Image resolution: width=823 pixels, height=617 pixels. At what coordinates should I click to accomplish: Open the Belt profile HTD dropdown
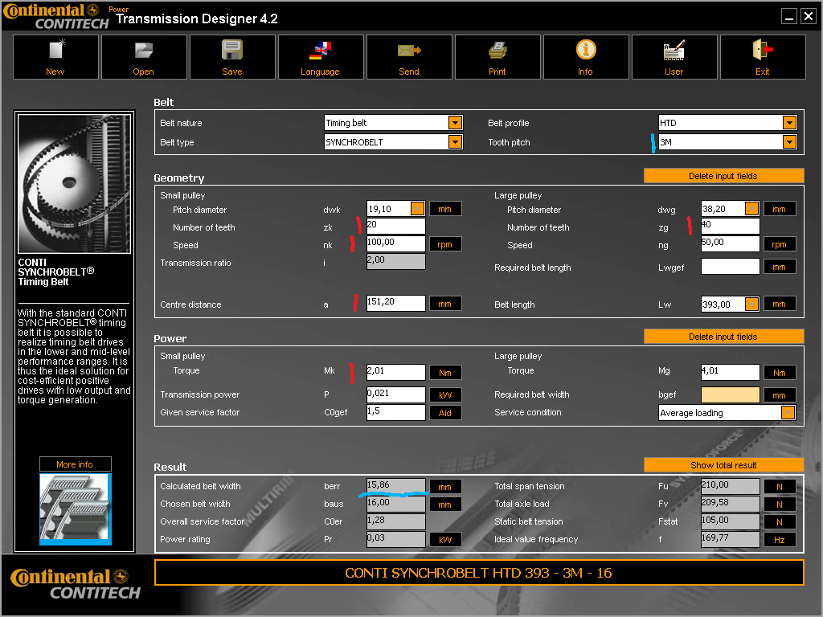789,123
